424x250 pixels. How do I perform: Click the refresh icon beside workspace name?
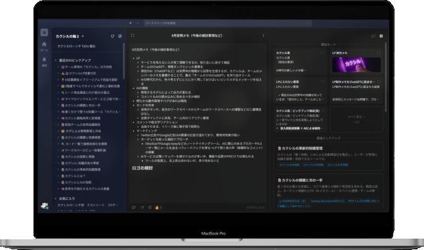pyautogui.click(x=112, y=36)
